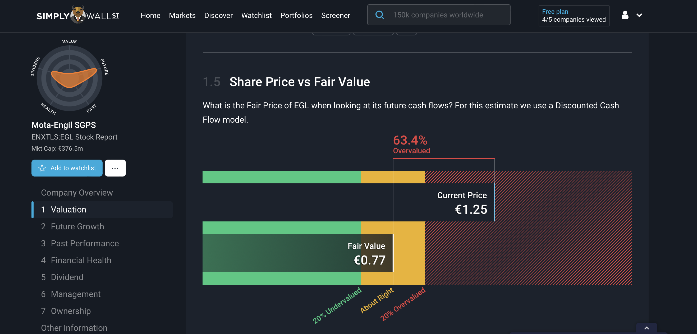The width and height of the screenshot is (697, 334).
Task: Go to the Screener page
Action: [x=335, y=15]
